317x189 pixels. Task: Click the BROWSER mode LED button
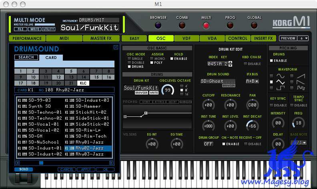click(x=158, y=26)
